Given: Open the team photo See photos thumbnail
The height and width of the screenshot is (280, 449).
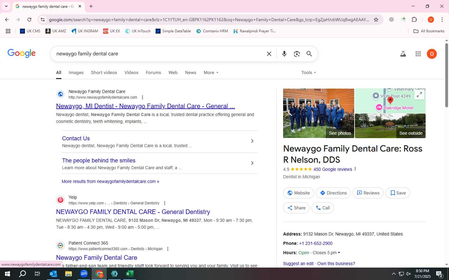Looking at the screenshot, I should point(318,113).
